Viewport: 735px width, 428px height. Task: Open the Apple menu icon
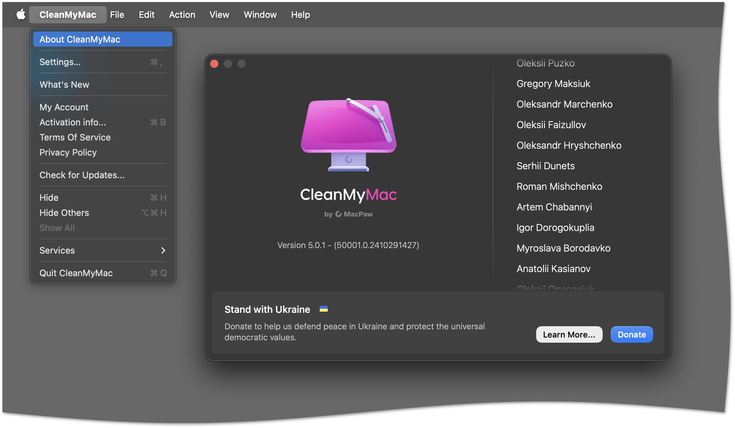tap(21, 15)
